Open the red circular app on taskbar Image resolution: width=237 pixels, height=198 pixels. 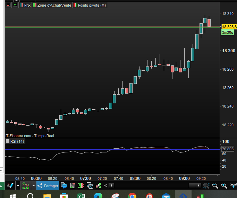tap(149, 196)
